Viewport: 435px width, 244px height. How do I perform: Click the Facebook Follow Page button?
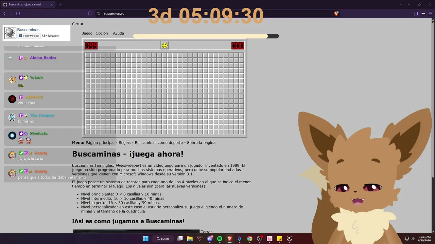[29, 36]
